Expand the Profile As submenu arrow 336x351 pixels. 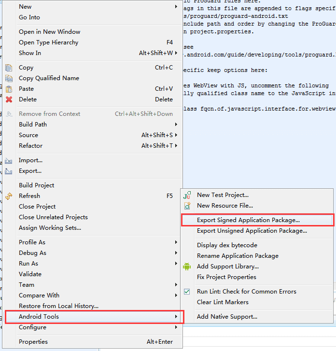point(176,242)
